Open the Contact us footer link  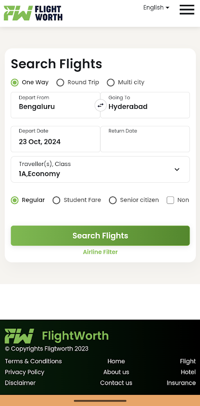(x=116, y=383)
